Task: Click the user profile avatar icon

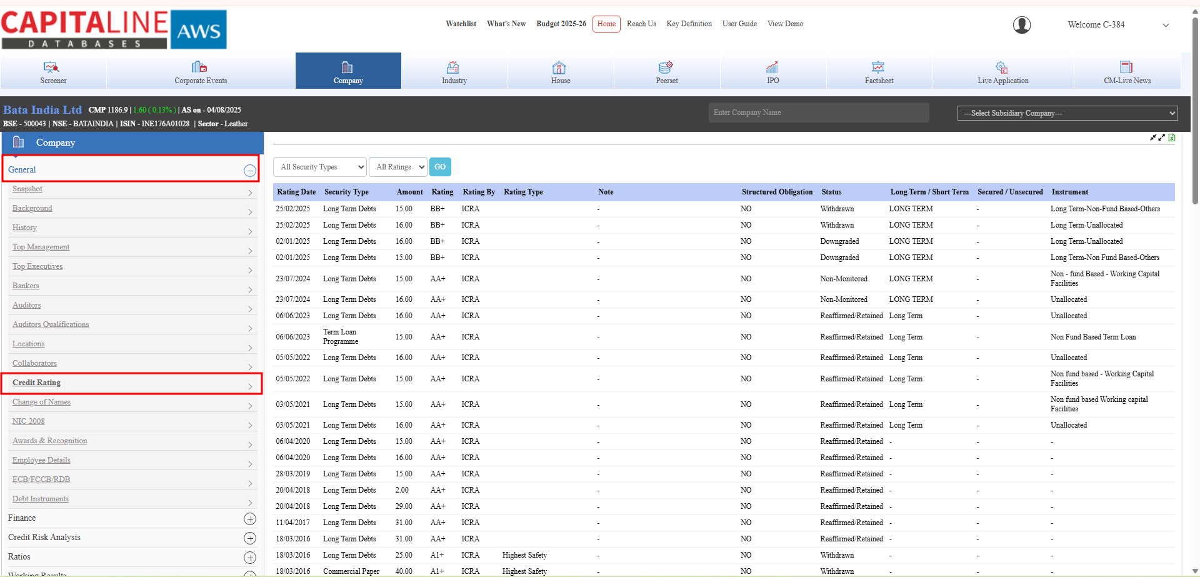Action: 1022,25
